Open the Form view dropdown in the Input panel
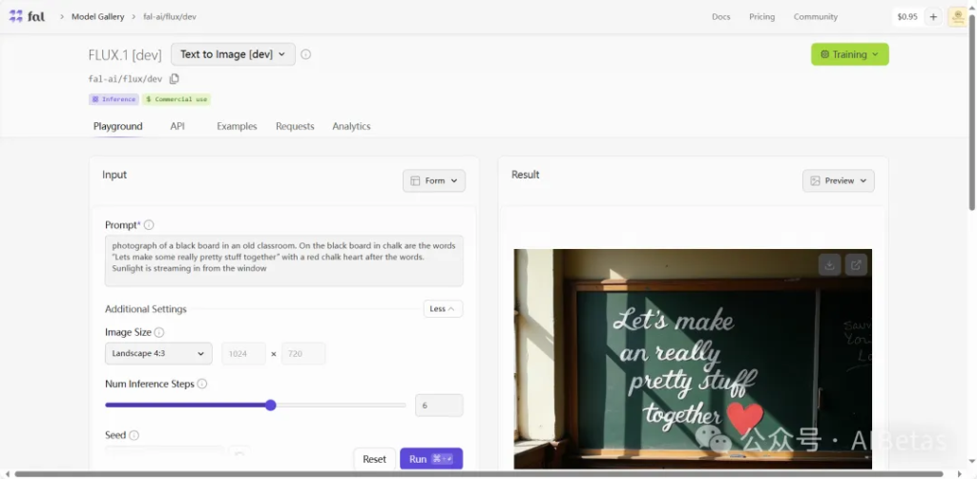The height and width of the screenshot is (479, 977). pyautogui.click(x=434, y=180)
